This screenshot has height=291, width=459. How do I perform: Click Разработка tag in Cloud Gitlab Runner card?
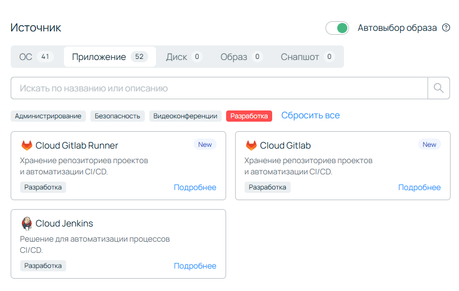[x=43, y=187]
